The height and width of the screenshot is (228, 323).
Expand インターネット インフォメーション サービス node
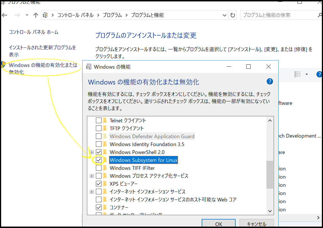[92, 192]
